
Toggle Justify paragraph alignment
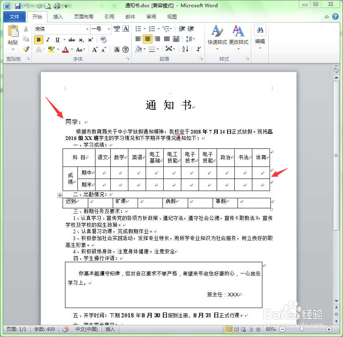pyautogui.click(x=167, y=39)
